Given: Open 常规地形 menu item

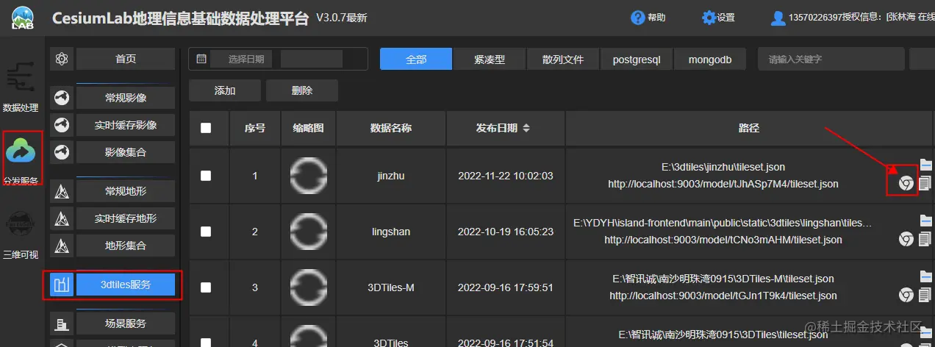Looking at the screenshot, I should point(126,191).
